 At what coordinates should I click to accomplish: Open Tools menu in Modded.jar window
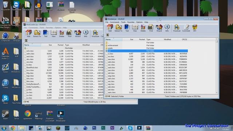[123, 22]
